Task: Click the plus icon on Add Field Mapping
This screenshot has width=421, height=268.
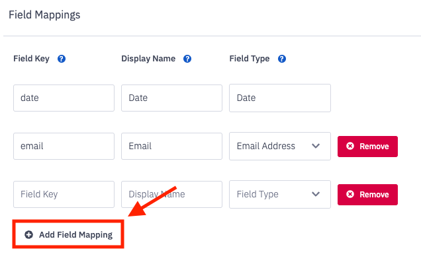Action: tap(28, 234)
